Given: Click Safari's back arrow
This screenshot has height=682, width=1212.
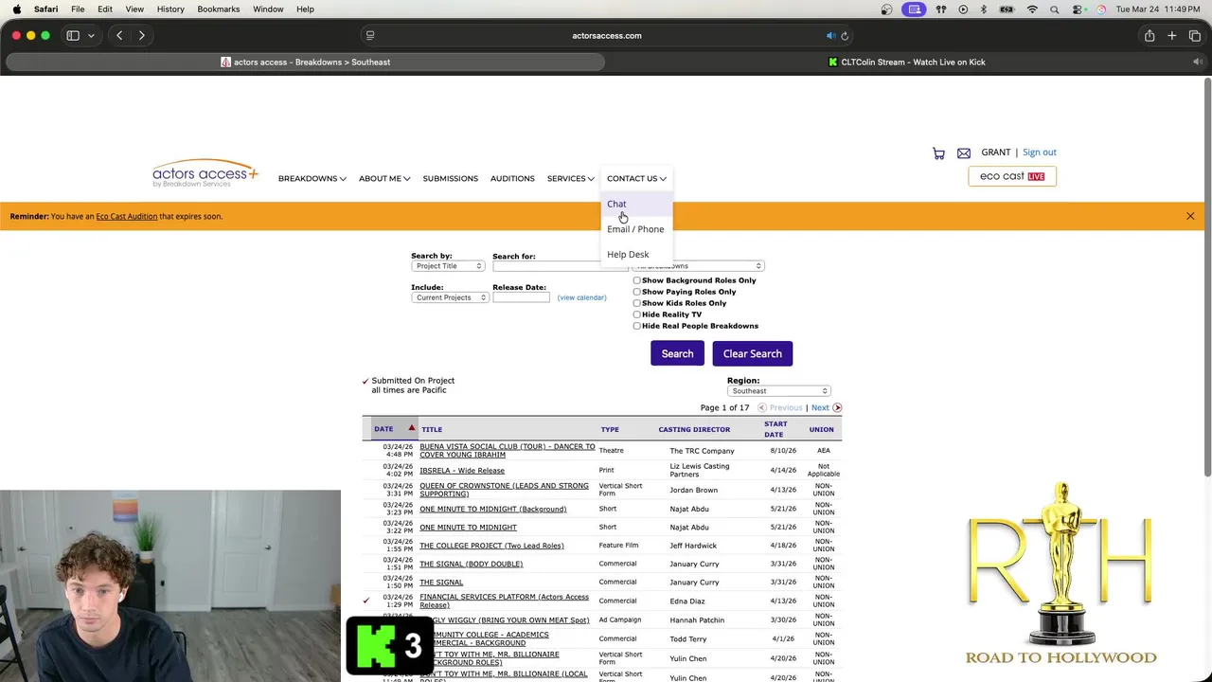Looking at the screenshot, I should pos(119,35).
